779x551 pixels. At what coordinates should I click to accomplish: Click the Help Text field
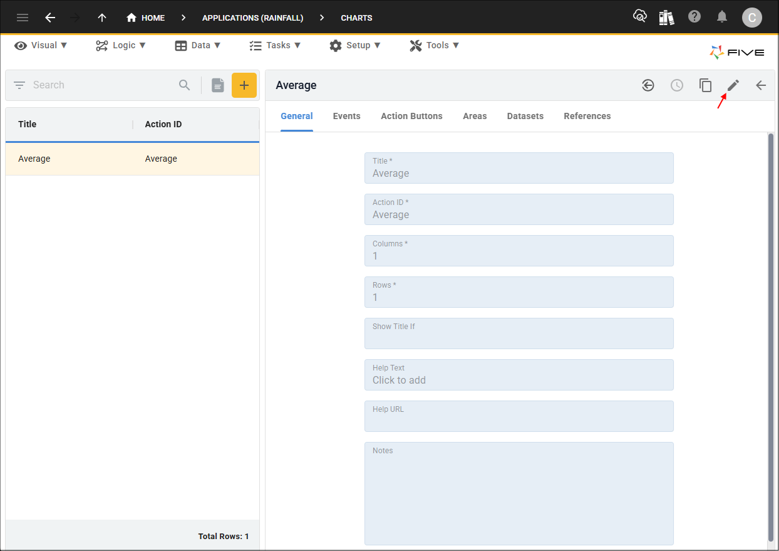tap(518, 375)
